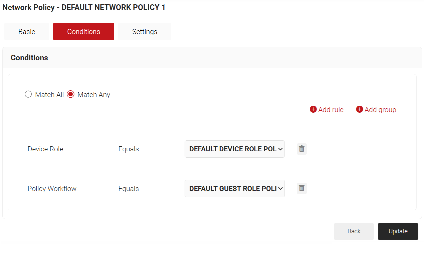This screenshot has width=424, height=256.
Task: Click the chevron arrow in Device Role dropdown
Action: tap(280, 149)
